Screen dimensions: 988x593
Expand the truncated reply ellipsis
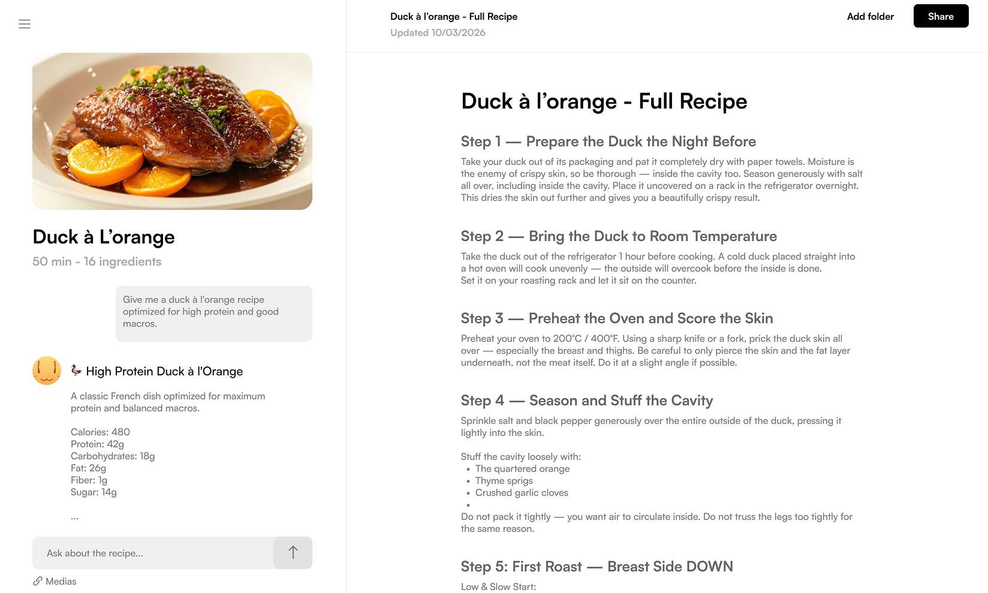pyautogui.click(x=74, y=516)
